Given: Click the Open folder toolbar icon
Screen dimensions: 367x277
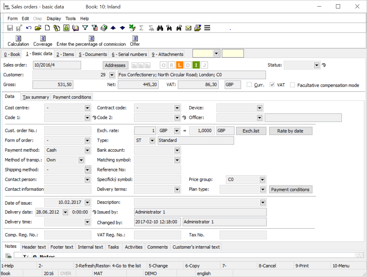Looking at the screenshot, I should click(38, 28).
